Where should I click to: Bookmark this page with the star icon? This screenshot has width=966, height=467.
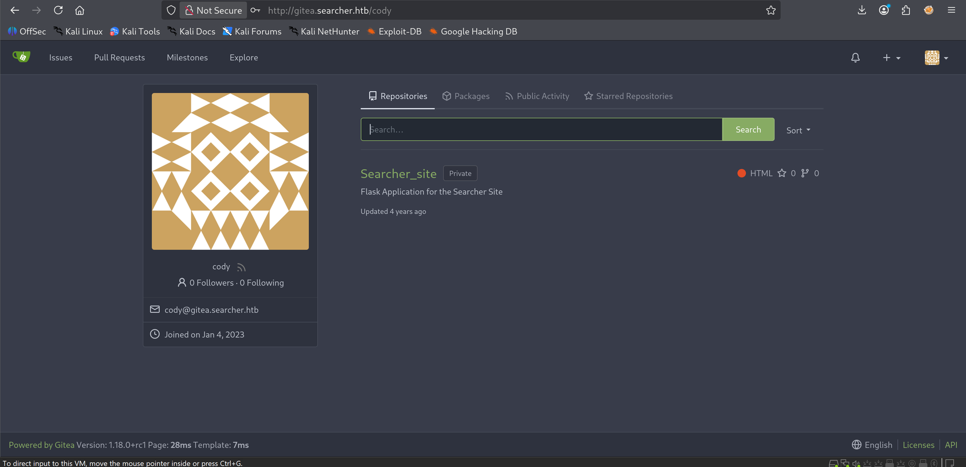coord(771,10)
